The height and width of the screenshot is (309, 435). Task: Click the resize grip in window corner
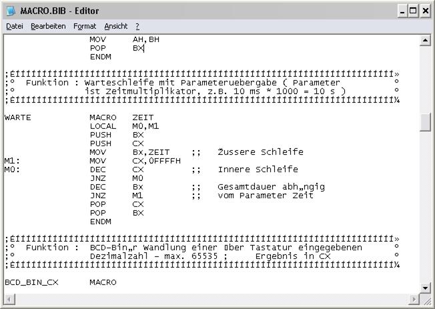[426, 300]
